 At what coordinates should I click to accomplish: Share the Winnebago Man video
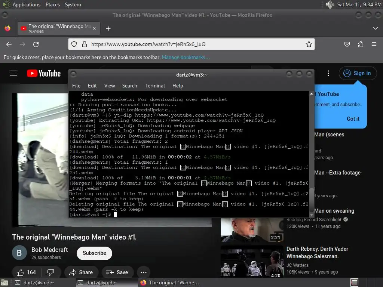pos(81,272)
